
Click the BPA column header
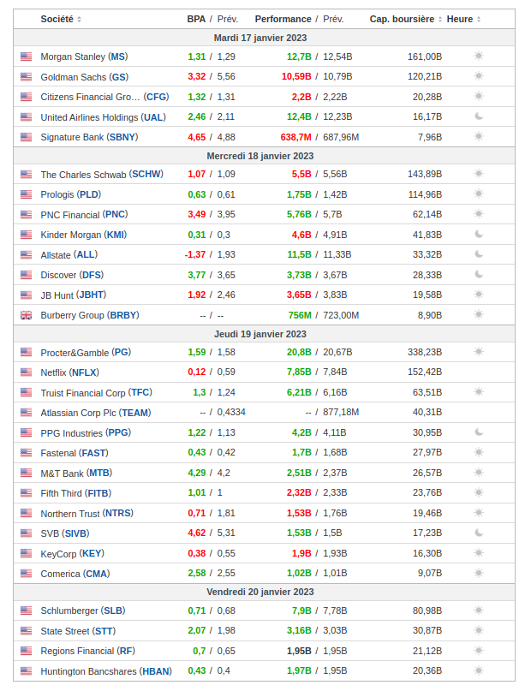tap(196, 19)
